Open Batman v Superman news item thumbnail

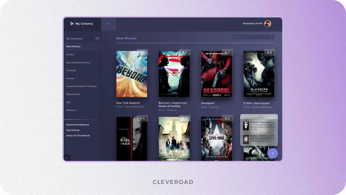246,126
